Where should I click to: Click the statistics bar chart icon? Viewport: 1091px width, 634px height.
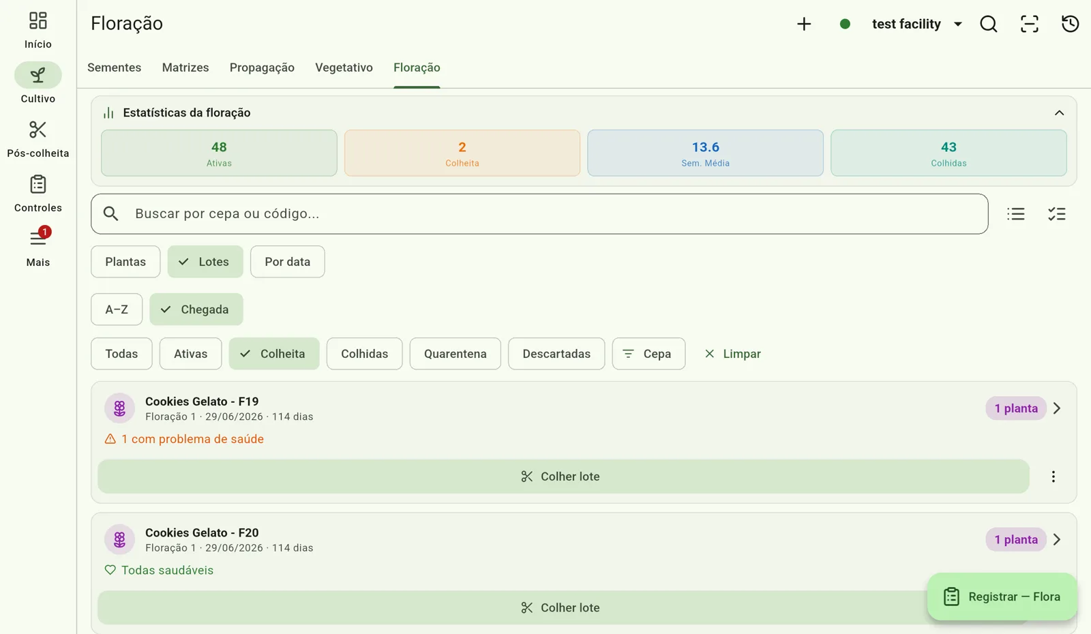click(108, 113)
